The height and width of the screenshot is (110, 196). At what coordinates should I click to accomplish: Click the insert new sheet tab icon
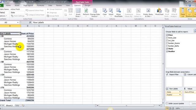tap(23, 105)
